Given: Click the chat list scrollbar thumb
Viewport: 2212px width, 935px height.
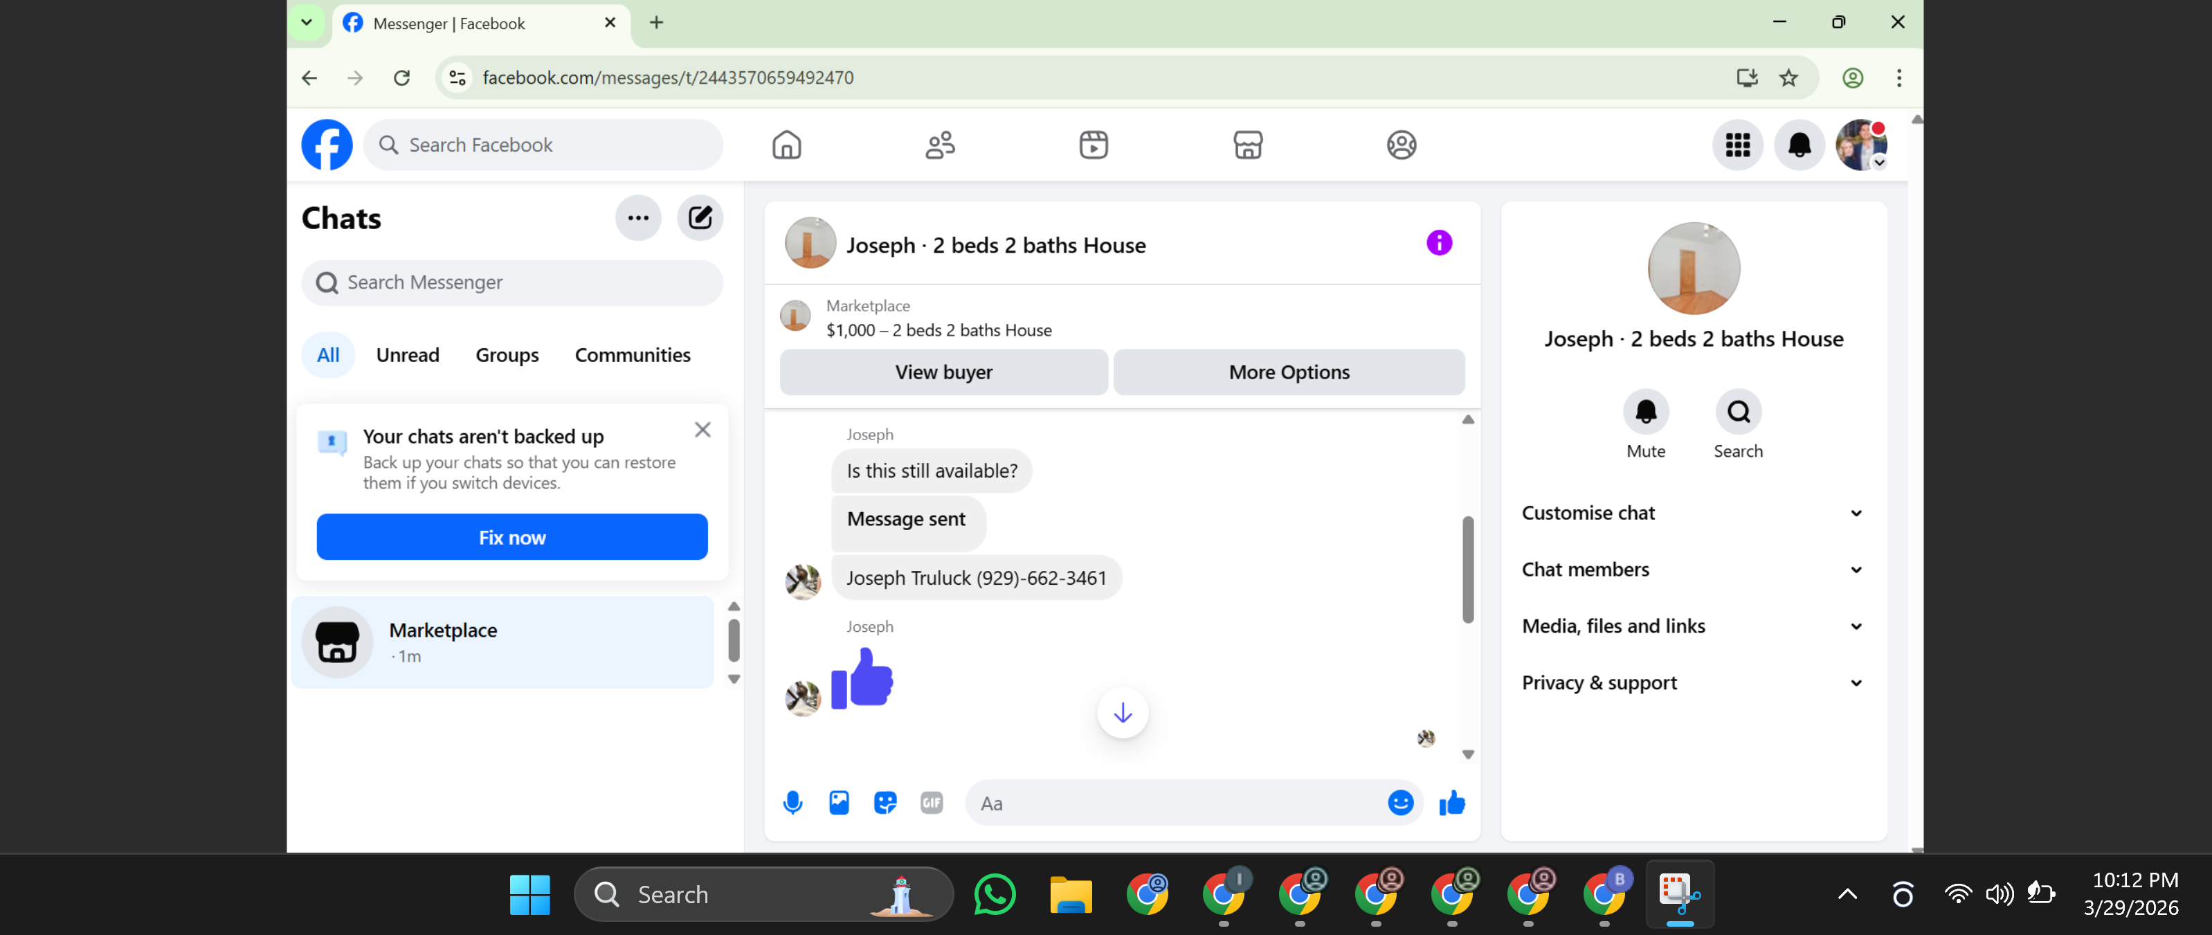Looking at the screenshot, I should [x=734, y=640].
